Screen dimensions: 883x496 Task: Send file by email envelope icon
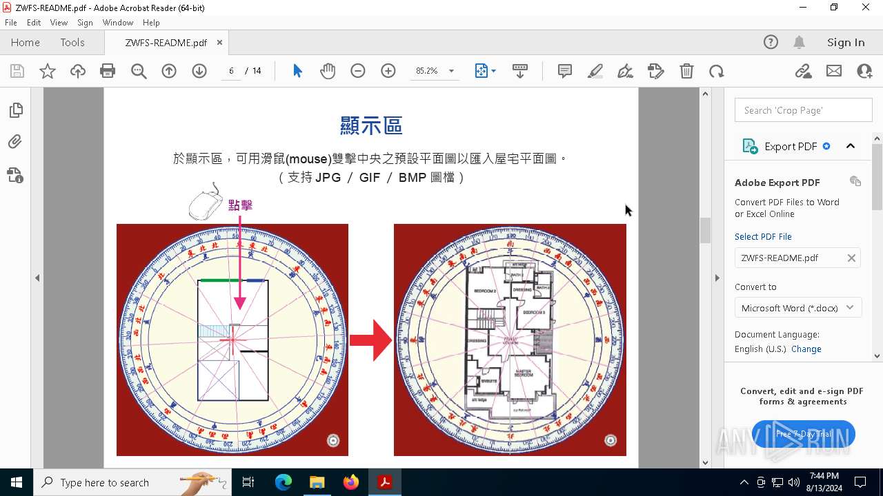click(x=834, y=71)
